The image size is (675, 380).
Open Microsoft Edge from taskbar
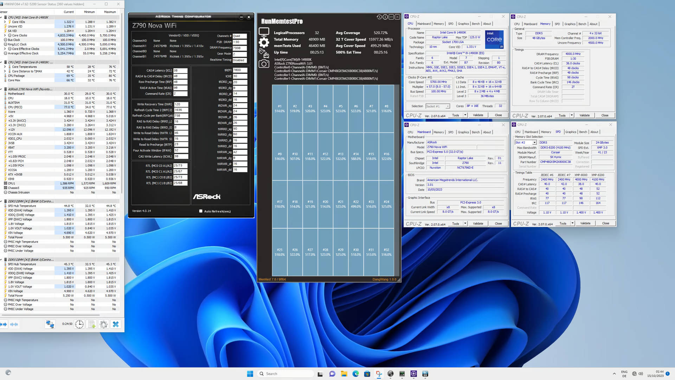[x=355, y=374]
